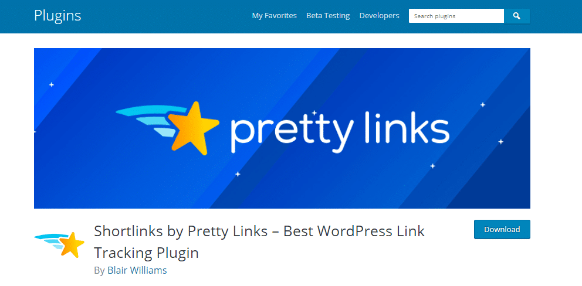Image resolution: width=582 pixels, height=286 pixels.
Task: Go to the Beta Testing page
Action: [x=328, y=16]
